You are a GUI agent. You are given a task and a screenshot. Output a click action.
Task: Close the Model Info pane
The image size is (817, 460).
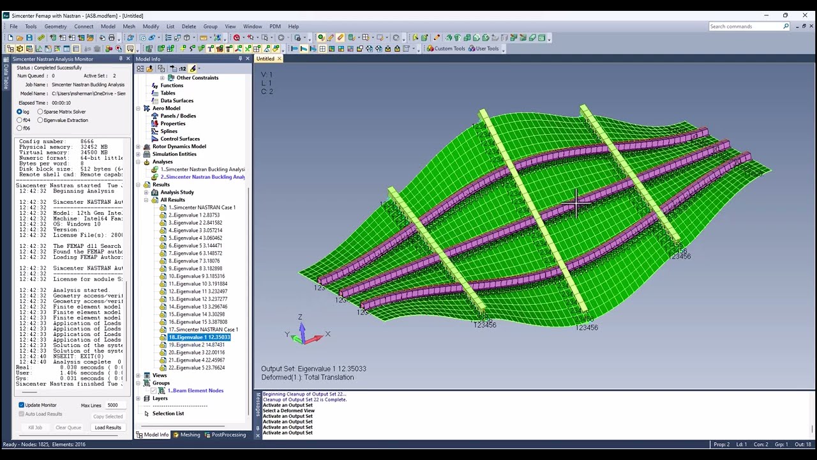click(x=248, y=59)
